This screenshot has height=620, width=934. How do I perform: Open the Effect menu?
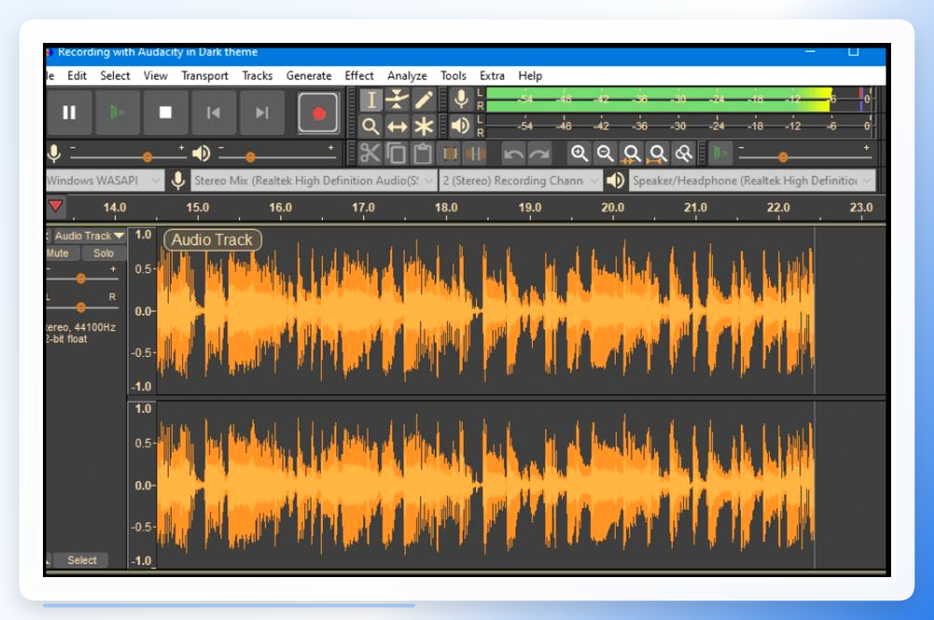[359, 76]
